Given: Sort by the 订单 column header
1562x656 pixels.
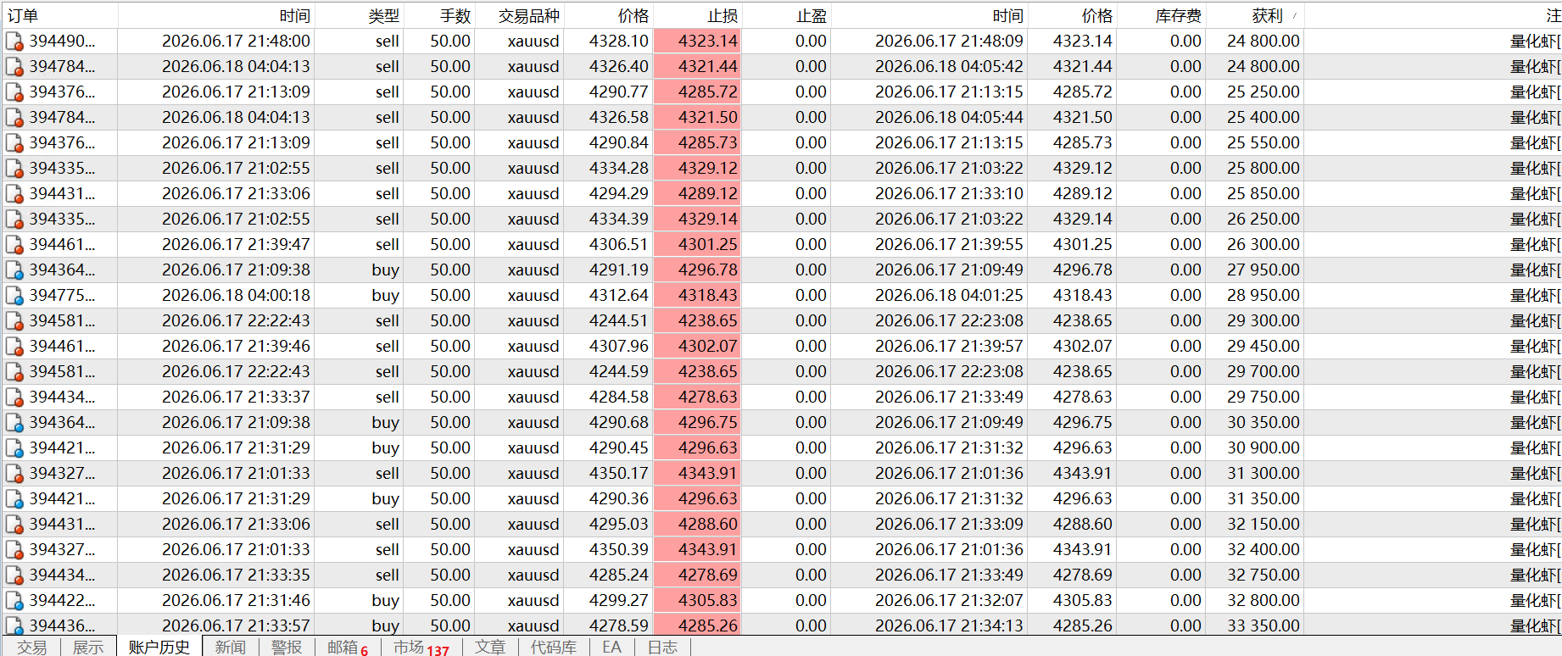Looking at the screenshot, I should coord(59,15).
